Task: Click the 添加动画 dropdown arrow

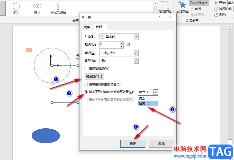Action: click(x=183, y=15)
